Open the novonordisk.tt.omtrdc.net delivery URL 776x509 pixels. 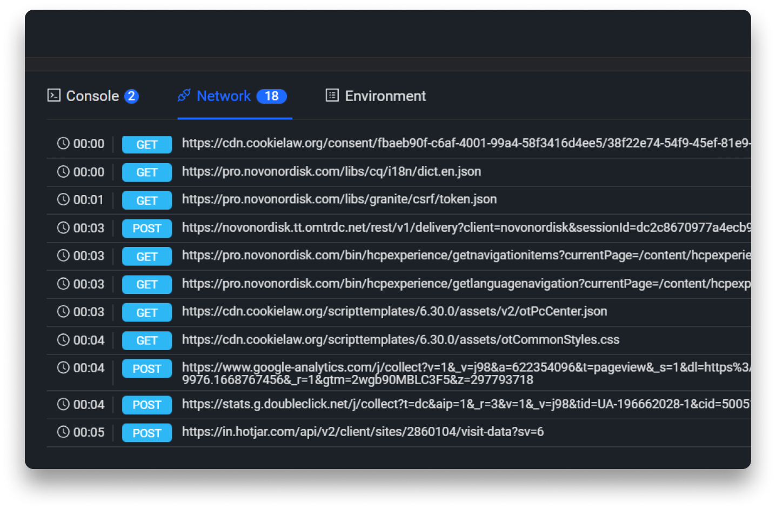pyautogui.click(x=466, y=227)
